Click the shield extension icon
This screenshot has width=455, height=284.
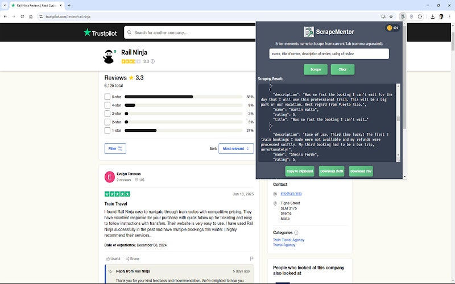pos(411,16)
